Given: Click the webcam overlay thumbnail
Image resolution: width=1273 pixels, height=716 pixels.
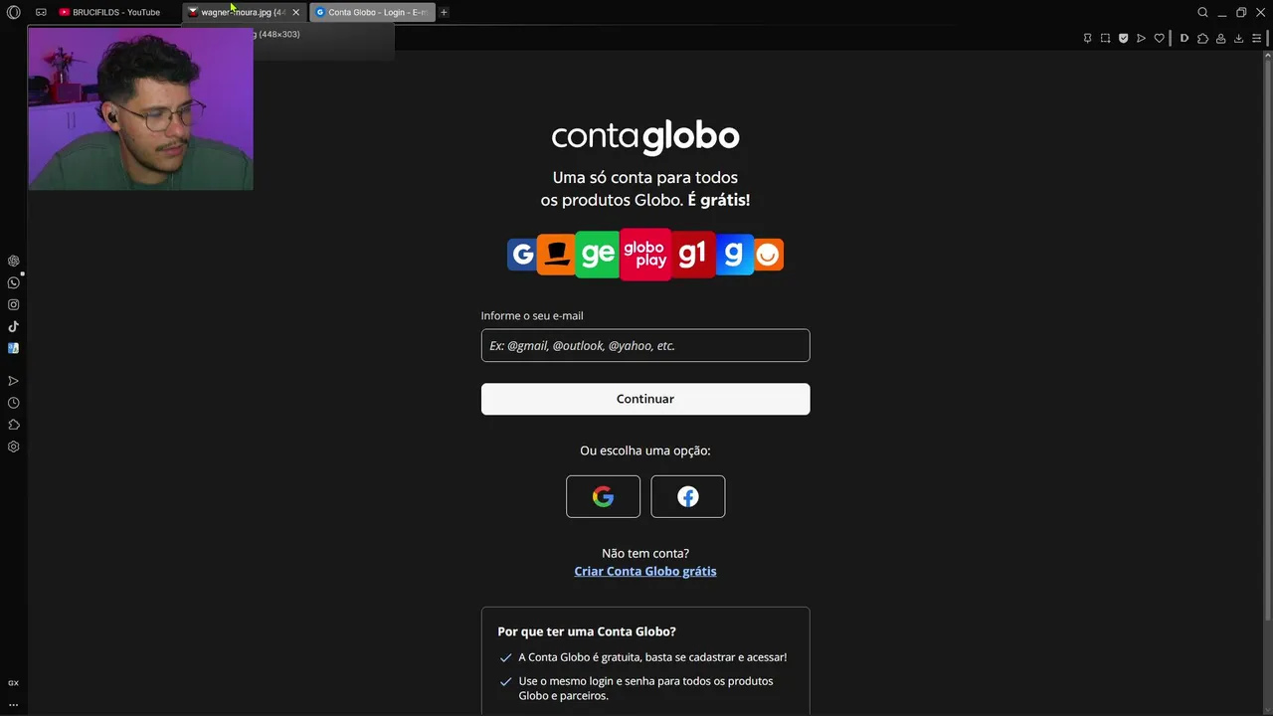Looking at the screenshot, I should (140, 107).
